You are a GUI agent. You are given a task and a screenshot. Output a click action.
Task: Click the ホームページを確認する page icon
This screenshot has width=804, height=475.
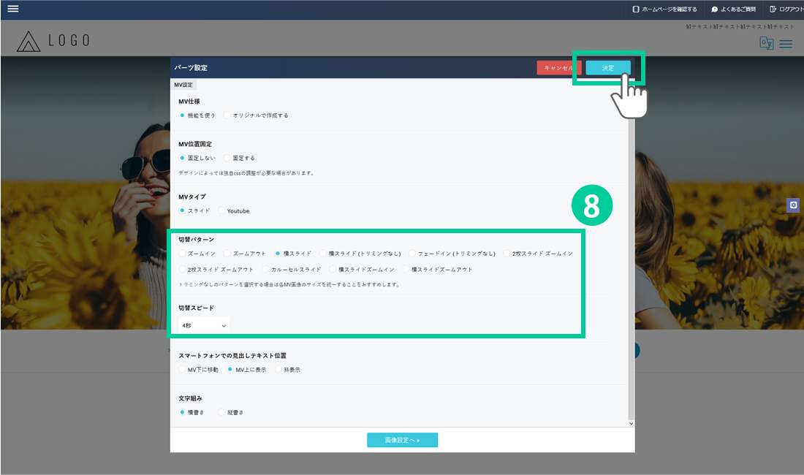[x=635, y=9]
